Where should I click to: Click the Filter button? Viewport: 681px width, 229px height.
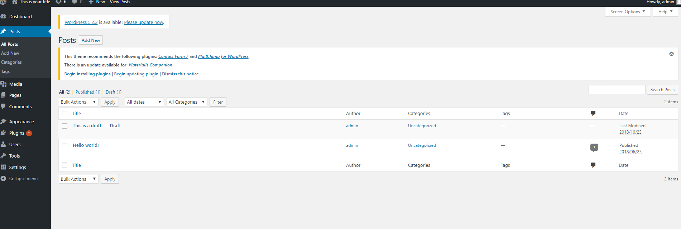(x=218, y=102)
